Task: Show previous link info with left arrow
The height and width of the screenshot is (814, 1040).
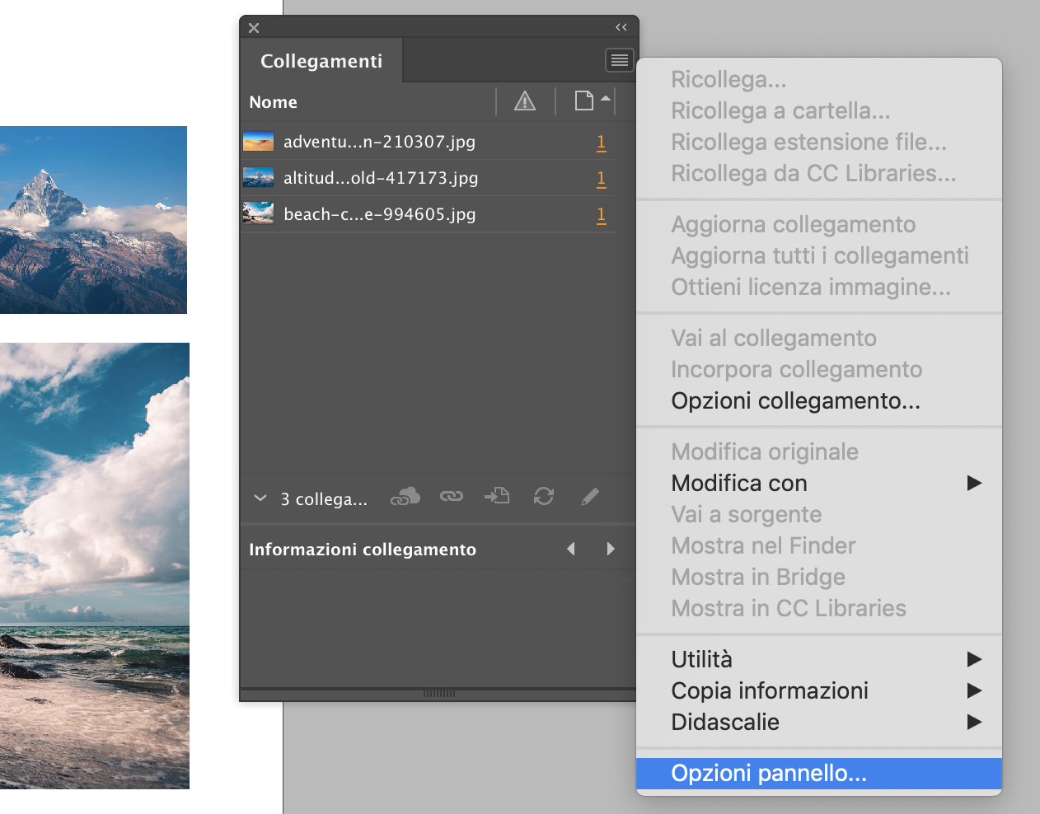Action: tap(571, 549)
